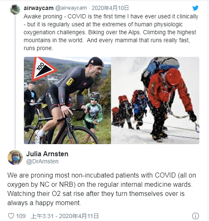
Task: Click the 109 likes count
Action: (21, 216)
